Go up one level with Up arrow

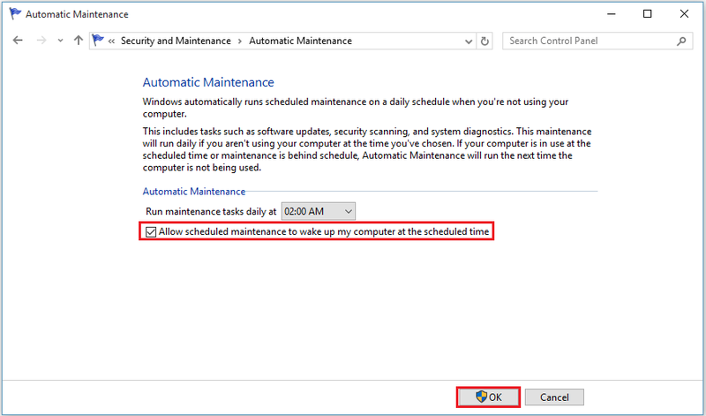[x=79, y=41]
